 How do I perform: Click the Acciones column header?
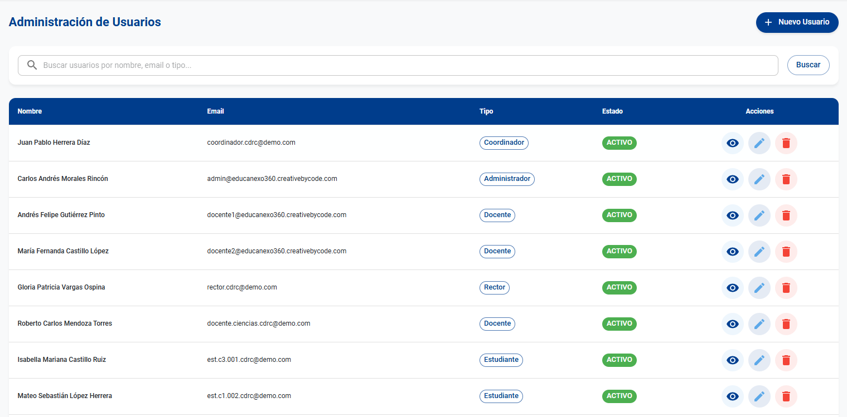click(759, 111)
